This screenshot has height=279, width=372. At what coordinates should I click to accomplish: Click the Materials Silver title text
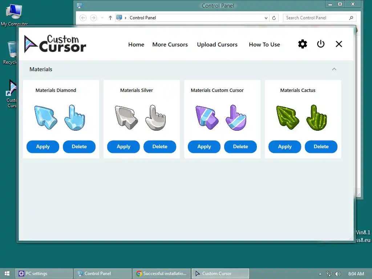pos(137,90)
